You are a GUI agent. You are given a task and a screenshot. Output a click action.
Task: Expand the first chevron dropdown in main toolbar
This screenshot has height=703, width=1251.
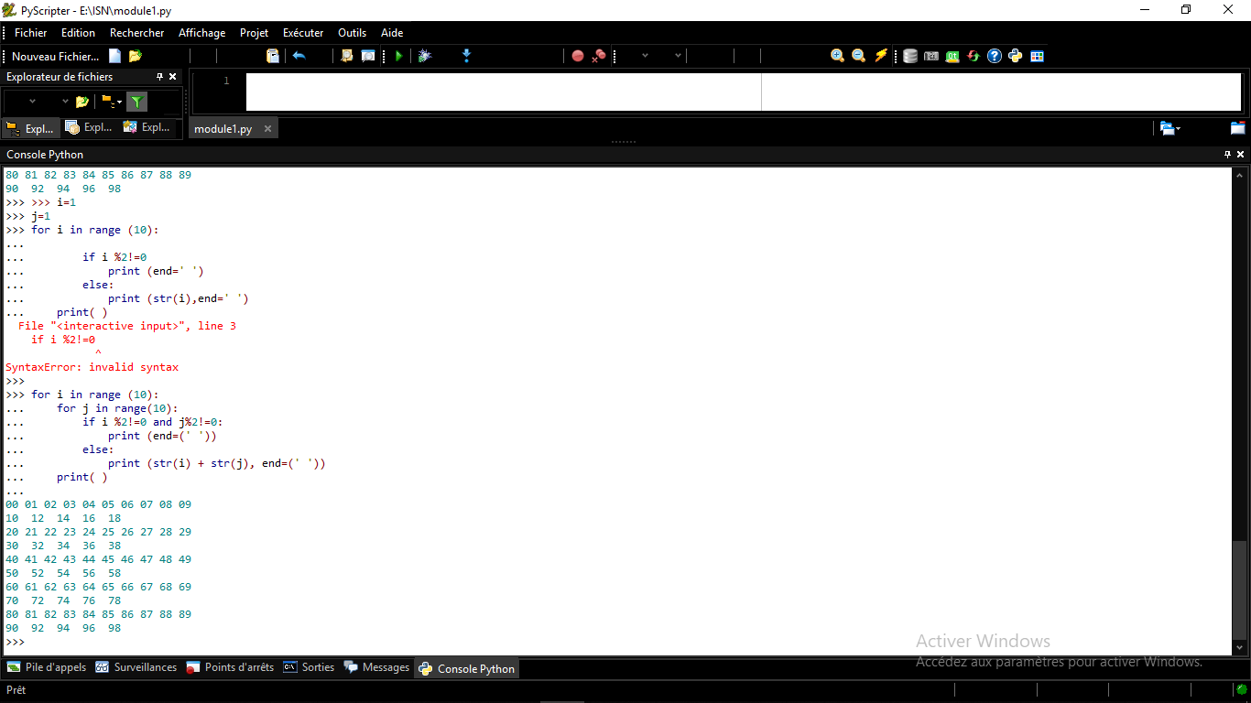[x=645, y=56]
